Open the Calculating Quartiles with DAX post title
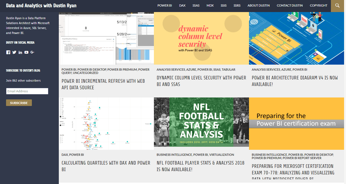346x184 pixels. pyautogui.click(x=106, y=166)
